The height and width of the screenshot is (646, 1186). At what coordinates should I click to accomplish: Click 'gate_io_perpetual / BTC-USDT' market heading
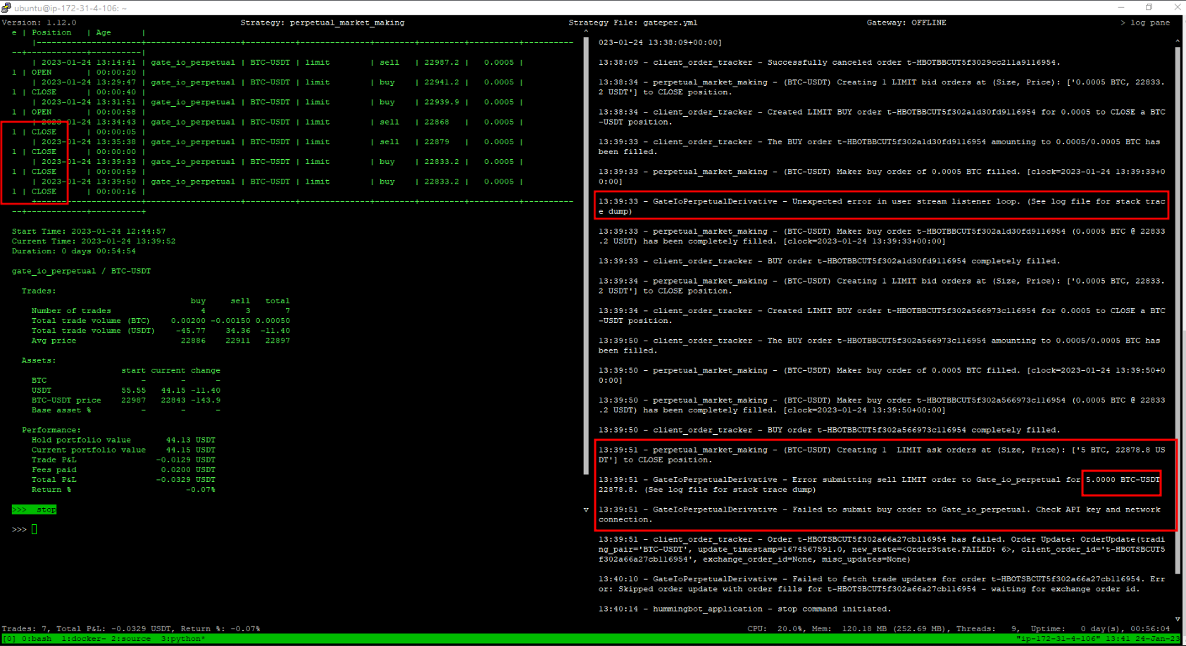pos(81,271)
